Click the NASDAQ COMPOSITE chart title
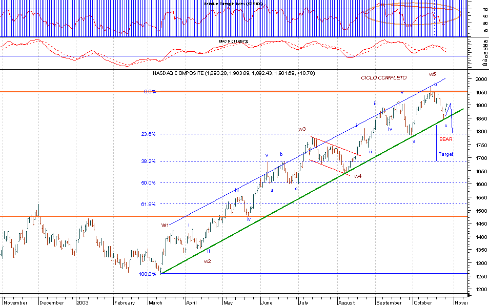Image resolution: width=489 pixels, height=305 pixels. click(234, 73)
